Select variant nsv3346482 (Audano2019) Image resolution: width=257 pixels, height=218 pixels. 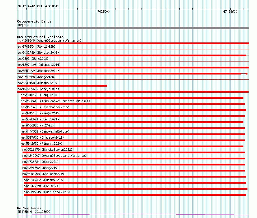point(43,180)
